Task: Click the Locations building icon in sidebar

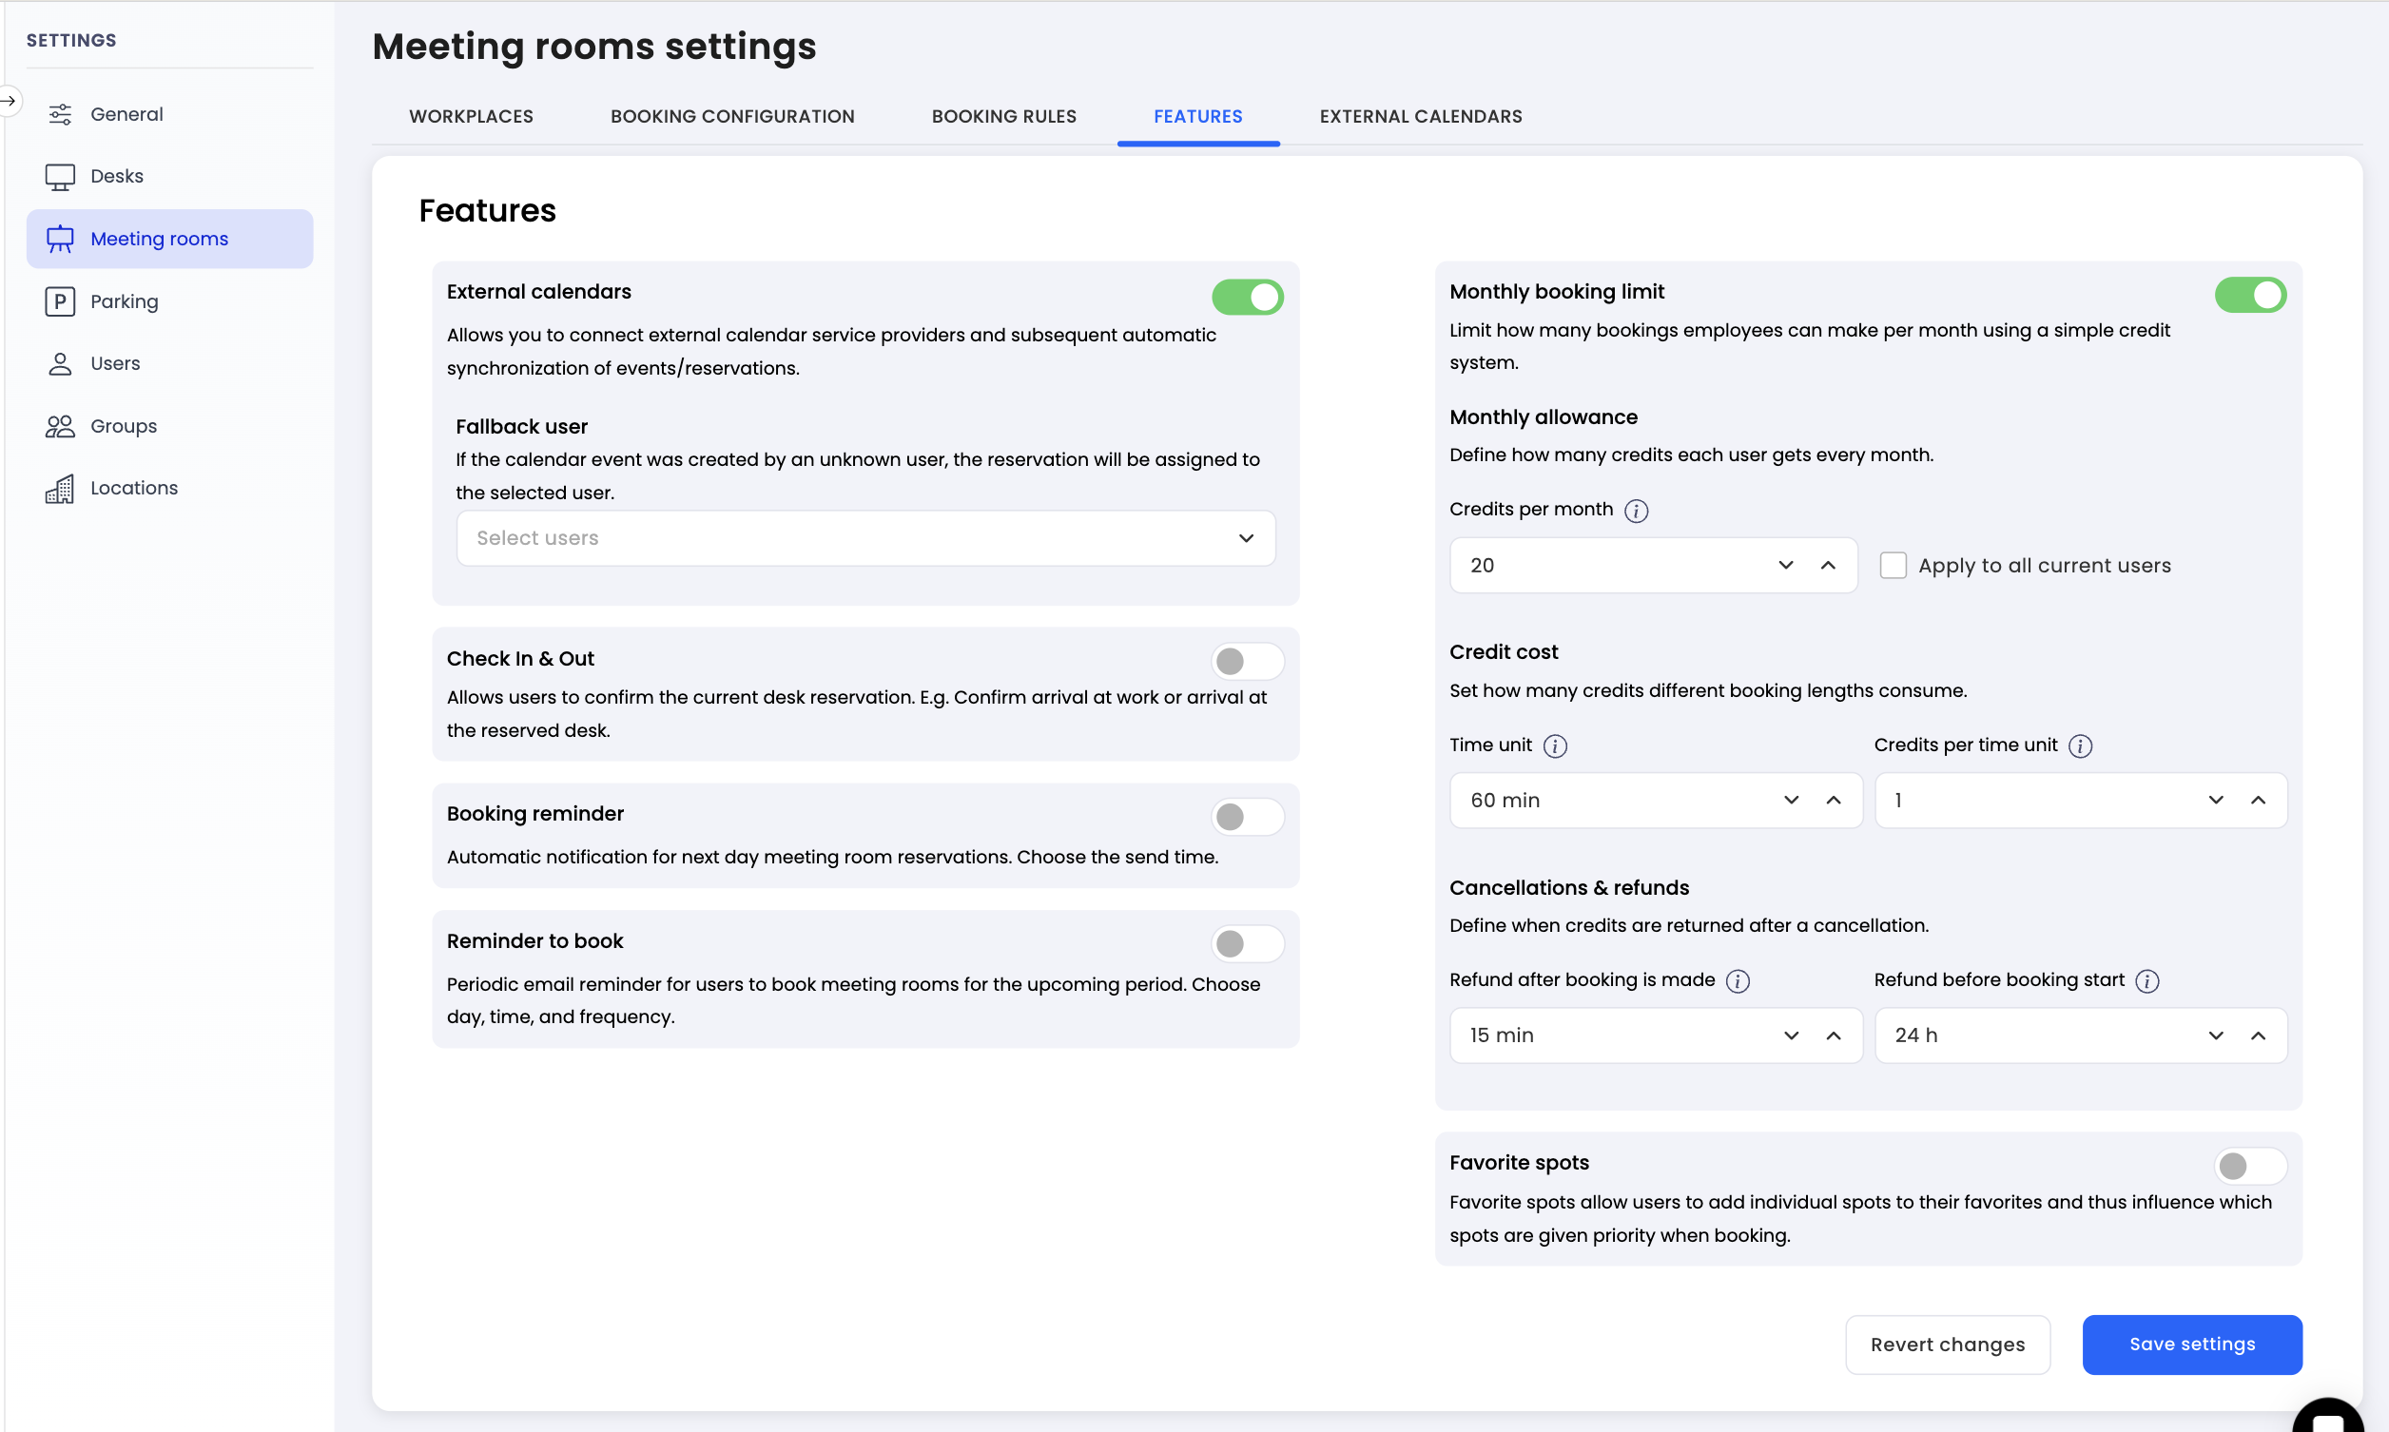Action: 60,489
